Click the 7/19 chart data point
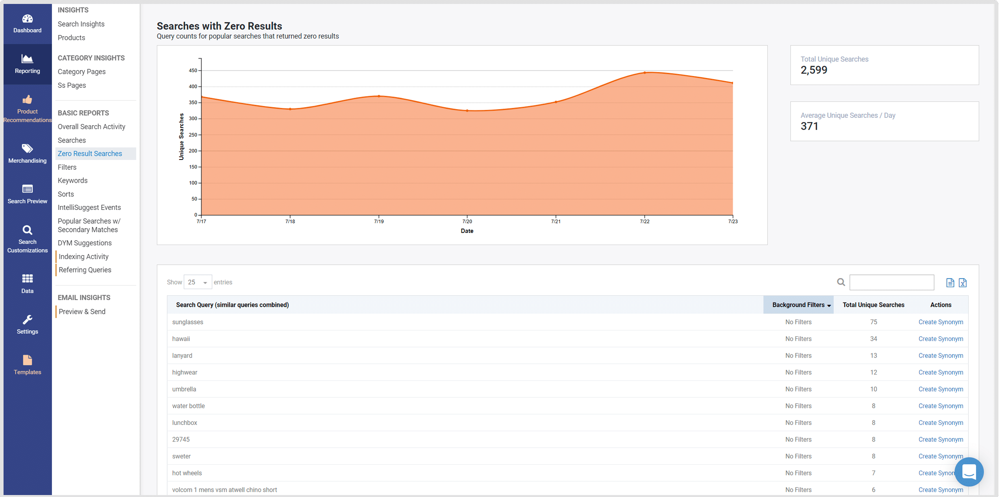 [379, 96]
